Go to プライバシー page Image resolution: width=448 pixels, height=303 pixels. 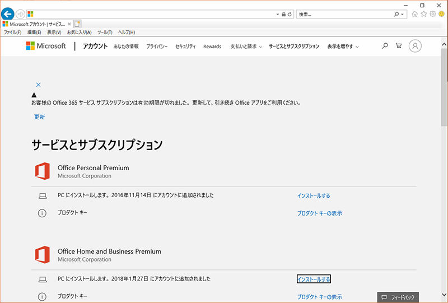coord(157,46)
